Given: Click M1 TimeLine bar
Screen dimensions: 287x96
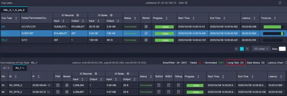Looking at the screenshot, I should point(274,27).
